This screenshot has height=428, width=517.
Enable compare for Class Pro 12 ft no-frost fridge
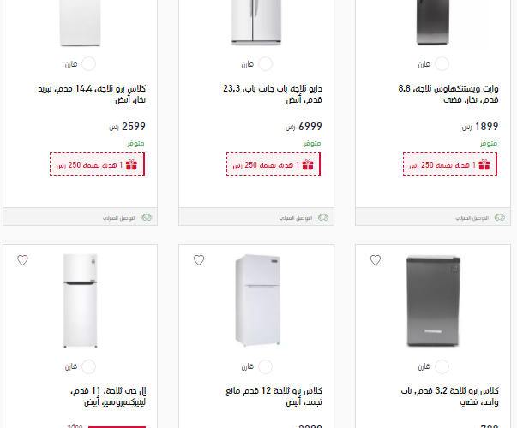(266, 366)
